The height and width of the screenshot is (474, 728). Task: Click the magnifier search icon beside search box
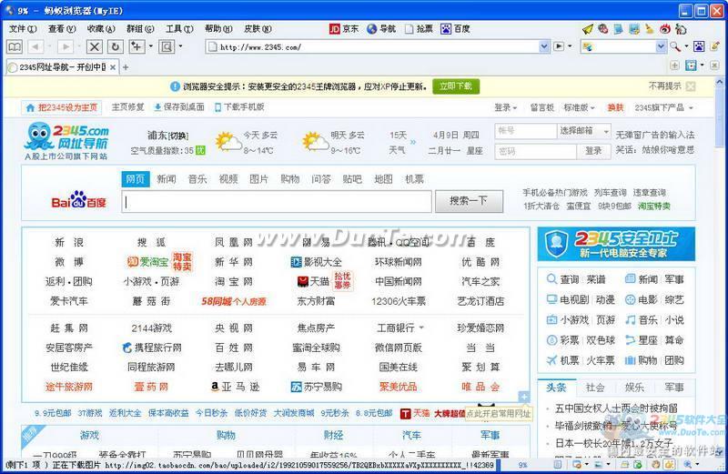pyautogui.click(x=675, y=46)
